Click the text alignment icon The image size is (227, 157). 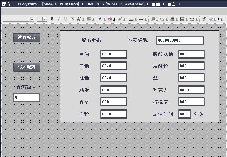[x=89, y=19]
